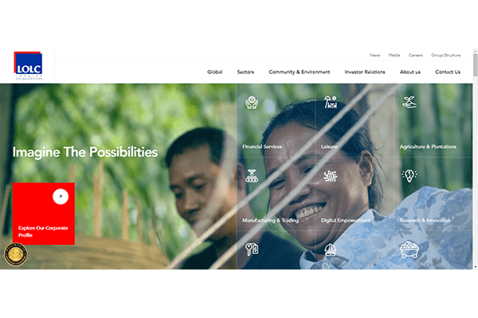
Task: Click the mining cart icon
Action: point(409,250)
